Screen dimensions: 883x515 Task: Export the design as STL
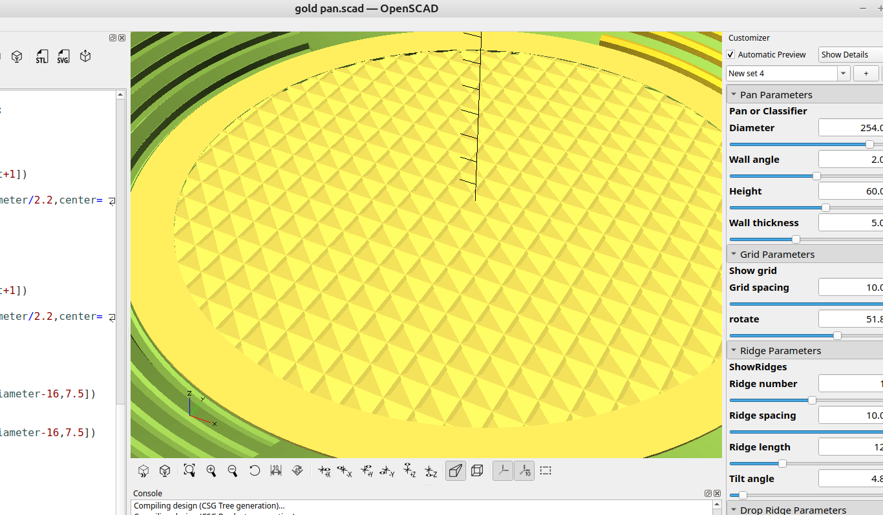42,57
